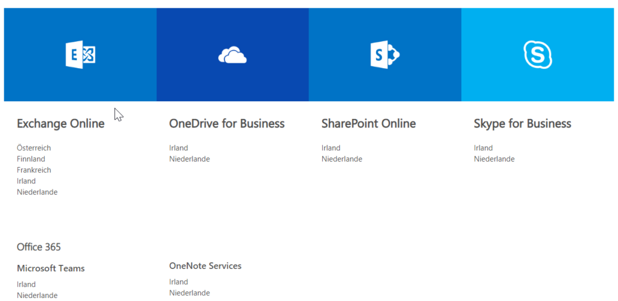Click the Skype logo icon

[x=538, y=55]
